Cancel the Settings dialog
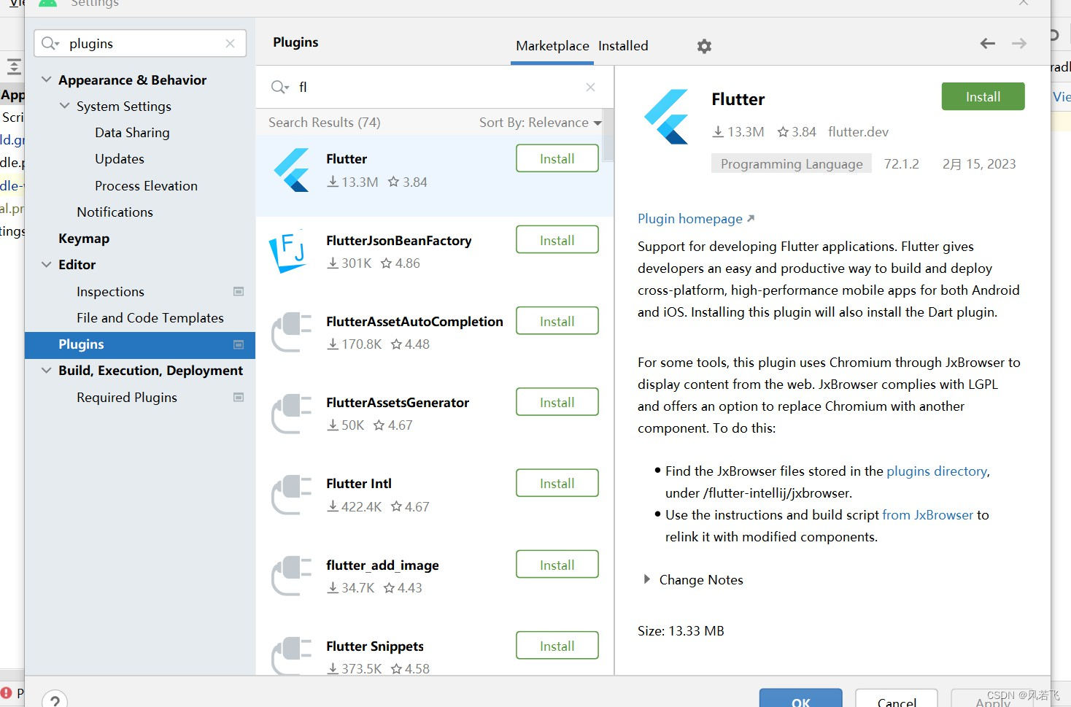Image resolution: width=1071 pixels, height=707 pixels. 897,698
